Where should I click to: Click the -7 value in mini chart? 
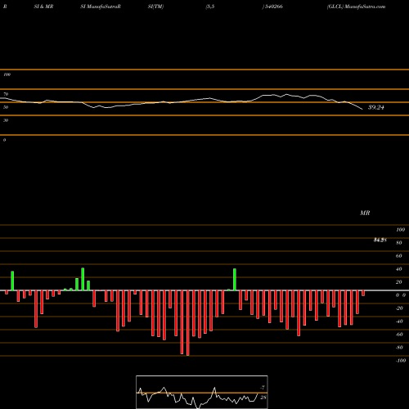[x=263, y=388]
